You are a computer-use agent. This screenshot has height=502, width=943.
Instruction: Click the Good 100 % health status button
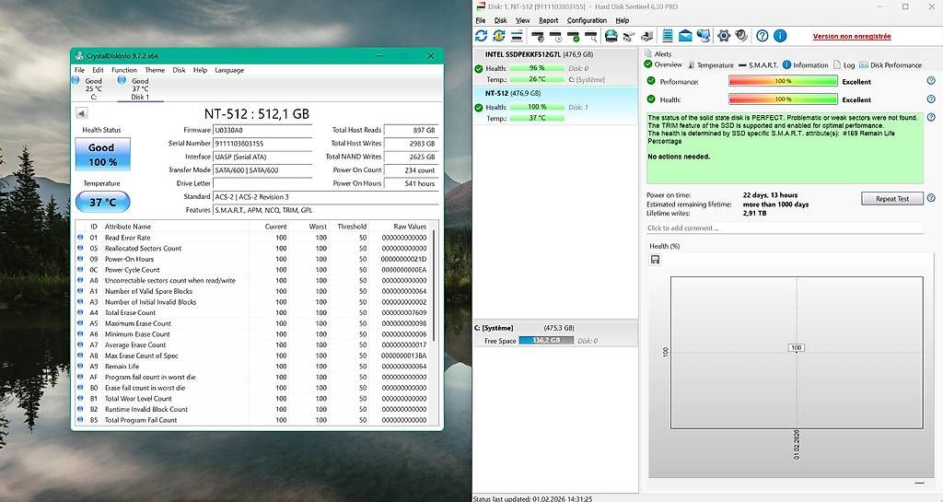click(x=102, y=154)
